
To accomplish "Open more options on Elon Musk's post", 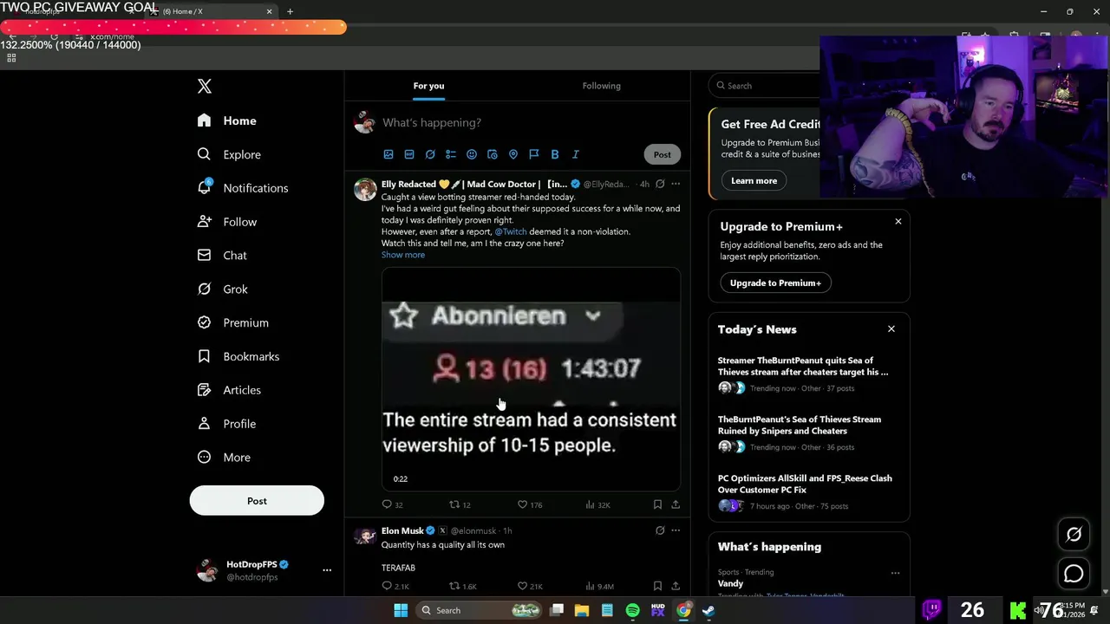I will pos(676,530).
